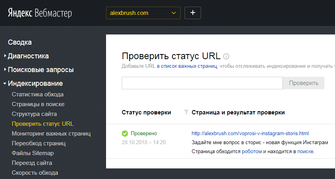This screenshot has width=335, height=179.
Task: Follow the 'в список важных страниц' link
Action: pos(187,66)
